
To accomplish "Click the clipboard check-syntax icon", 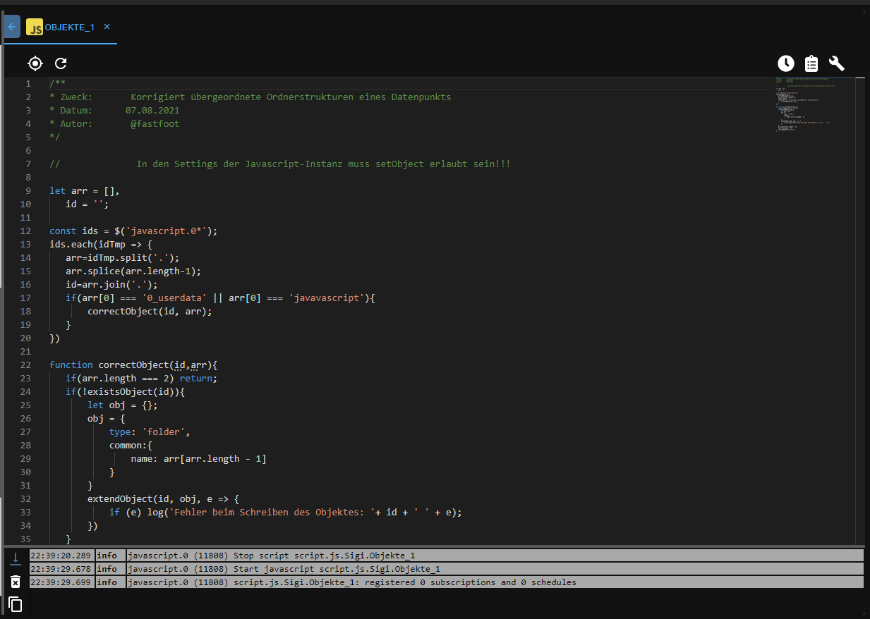I will click(x=811, y=63).
